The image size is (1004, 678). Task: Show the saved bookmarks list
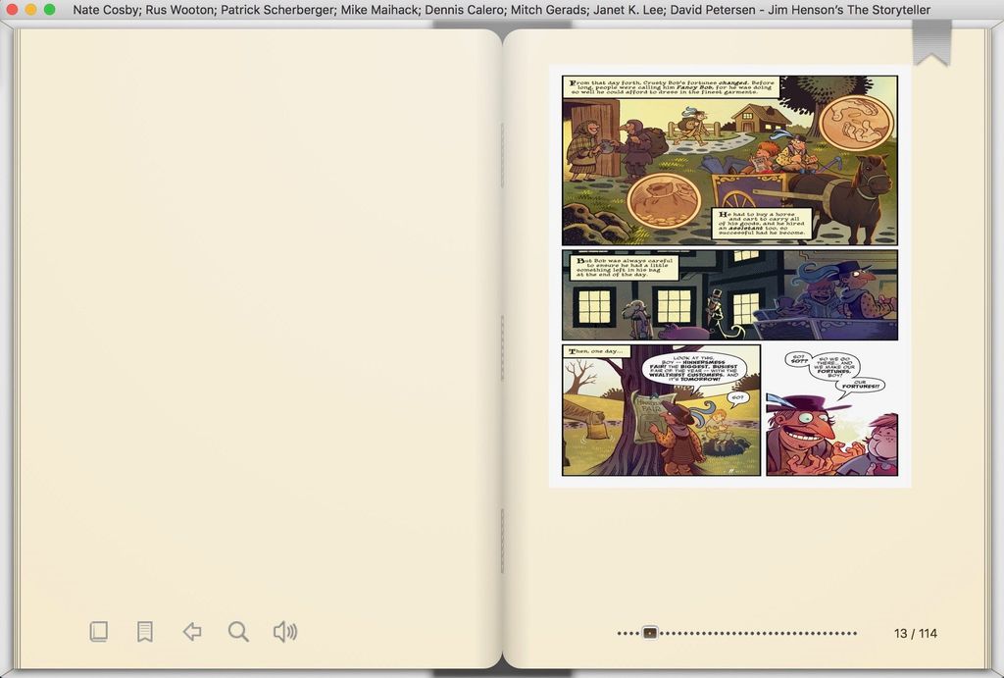point(144,632)
